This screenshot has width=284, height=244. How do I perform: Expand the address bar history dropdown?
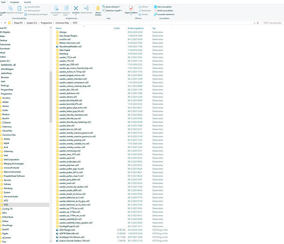tap(254, 23)
